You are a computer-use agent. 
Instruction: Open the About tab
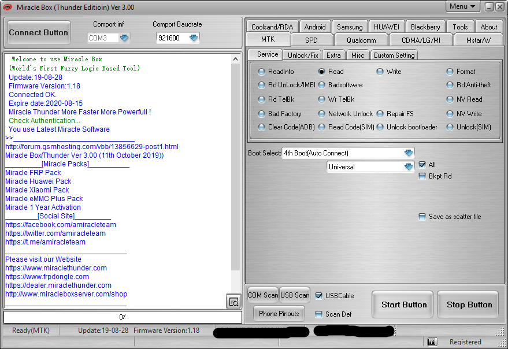point(488,27)
